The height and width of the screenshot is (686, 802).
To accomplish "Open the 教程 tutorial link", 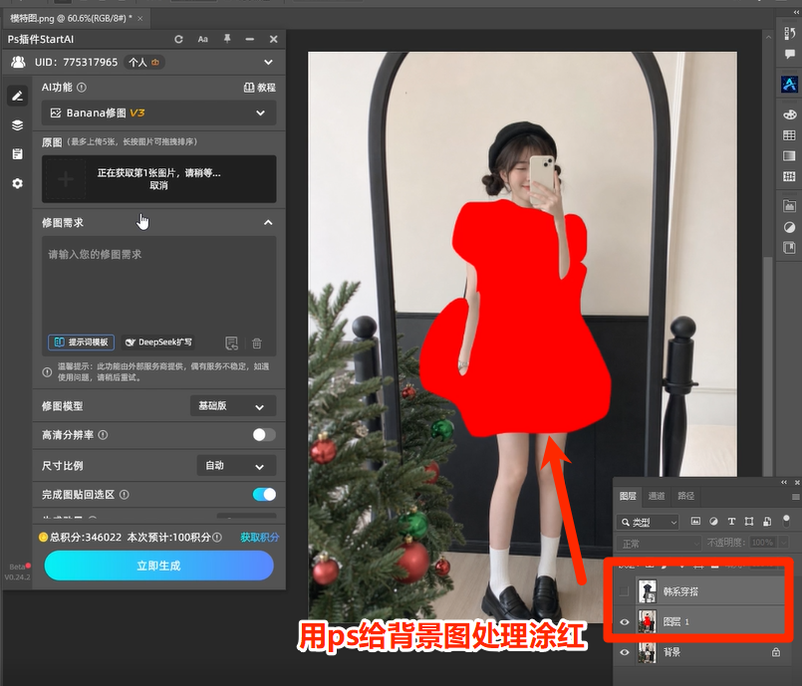I will click(x=260, y=88).
